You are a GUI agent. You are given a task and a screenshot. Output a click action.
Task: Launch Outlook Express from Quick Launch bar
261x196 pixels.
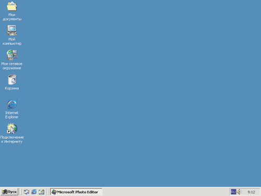[x=41, y=192]
